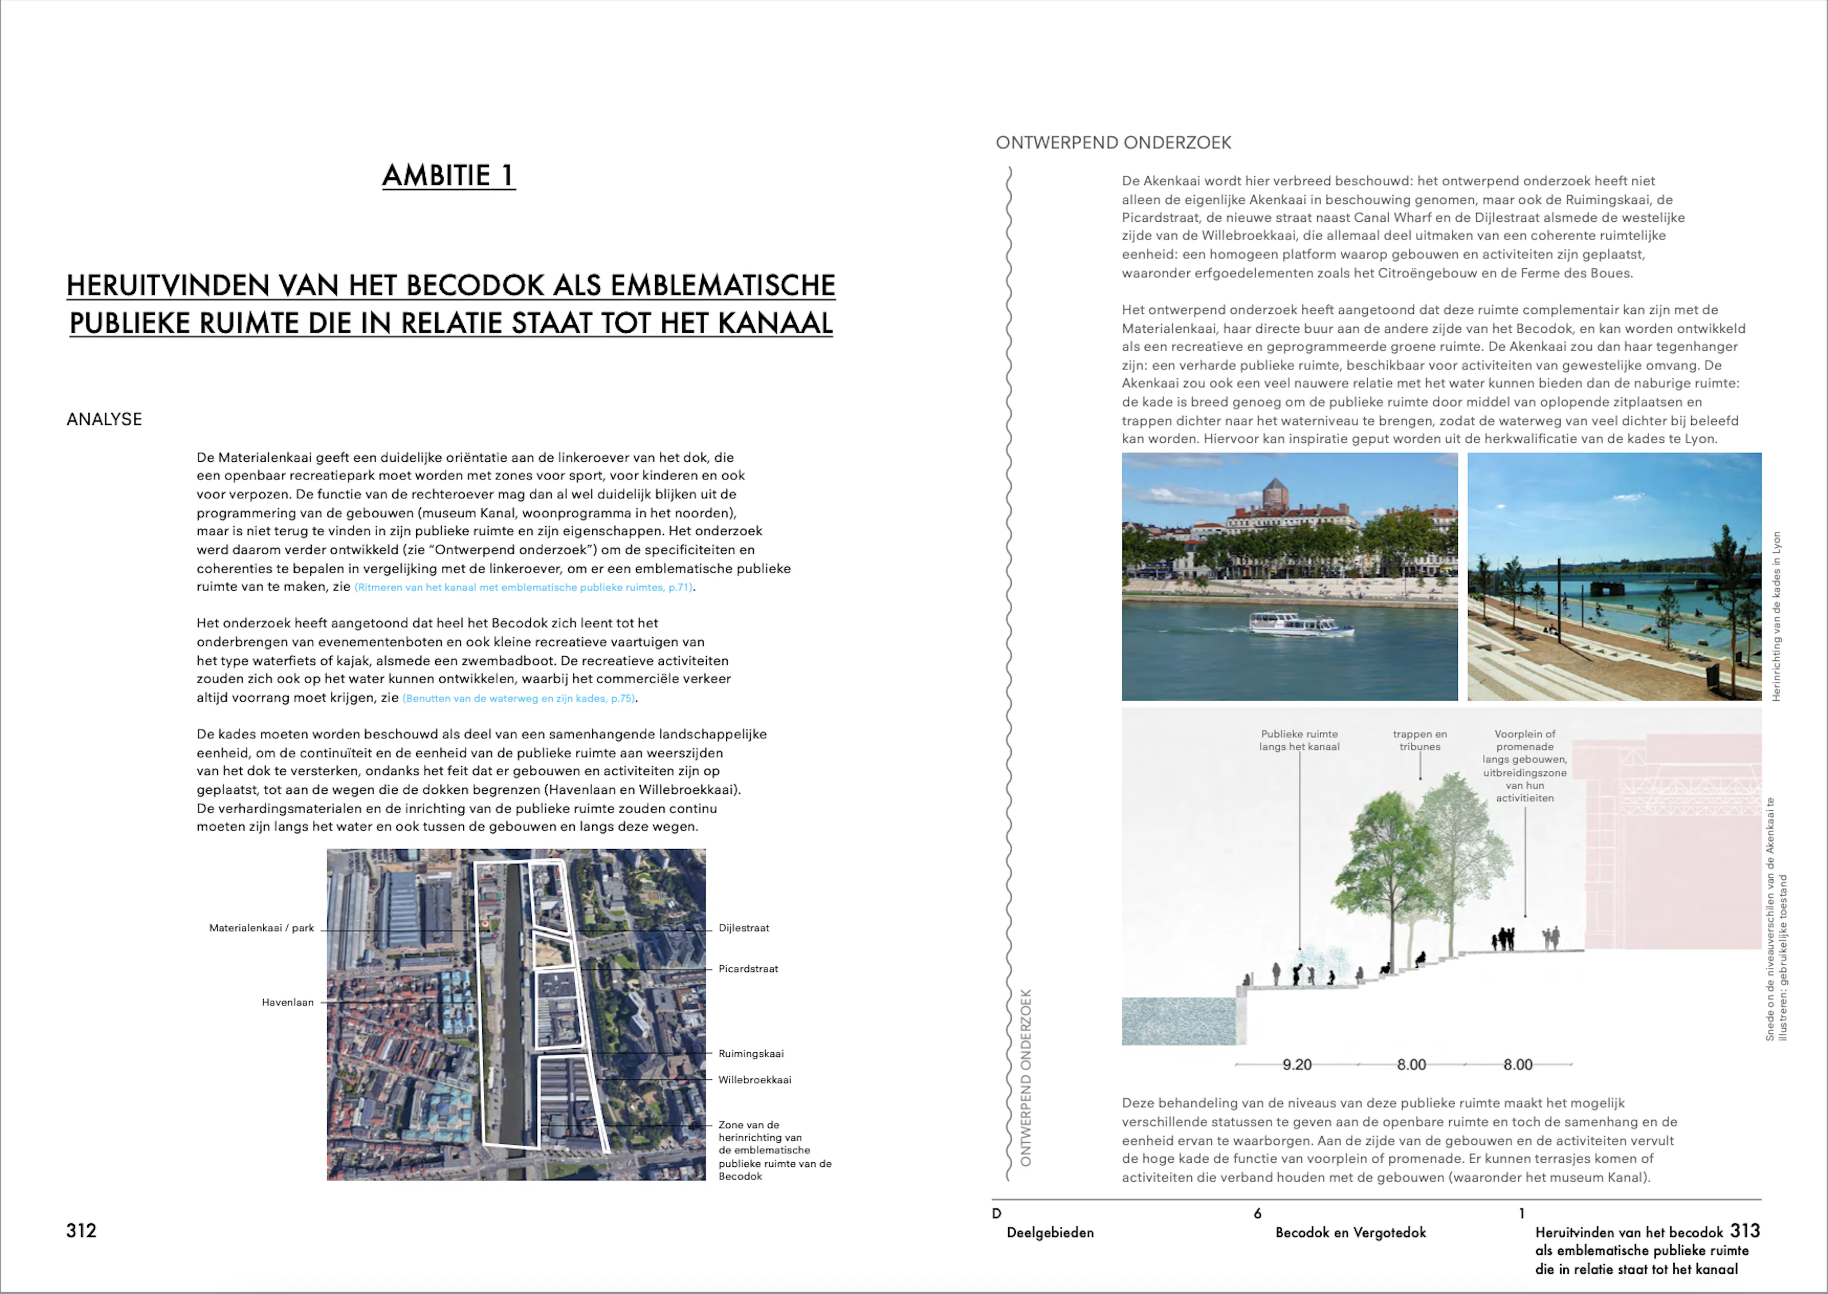Click the 'trappen en tribunes' diagram label
Image resolution: width=1828 pixels, height=1294 pixels.
click(x=1419, y=740)
